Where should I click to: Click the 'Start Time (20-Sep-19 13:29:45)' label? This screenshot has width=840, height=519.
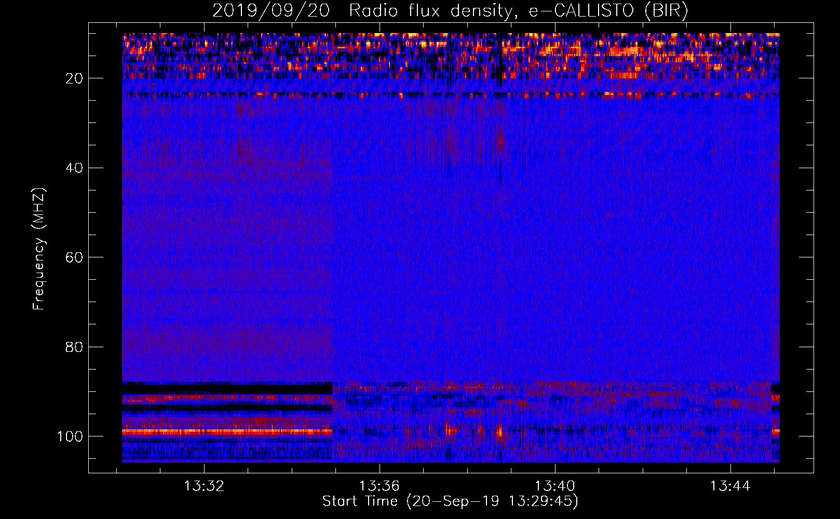450,501
